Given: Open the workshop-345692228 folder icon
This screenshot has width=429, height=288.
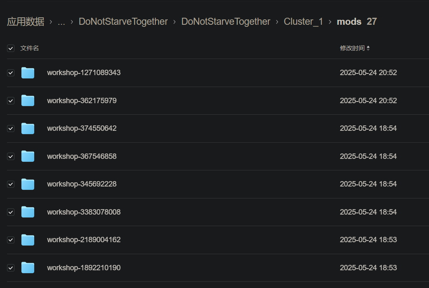Looking at the screenshot, I should click(x=28, y=184).
